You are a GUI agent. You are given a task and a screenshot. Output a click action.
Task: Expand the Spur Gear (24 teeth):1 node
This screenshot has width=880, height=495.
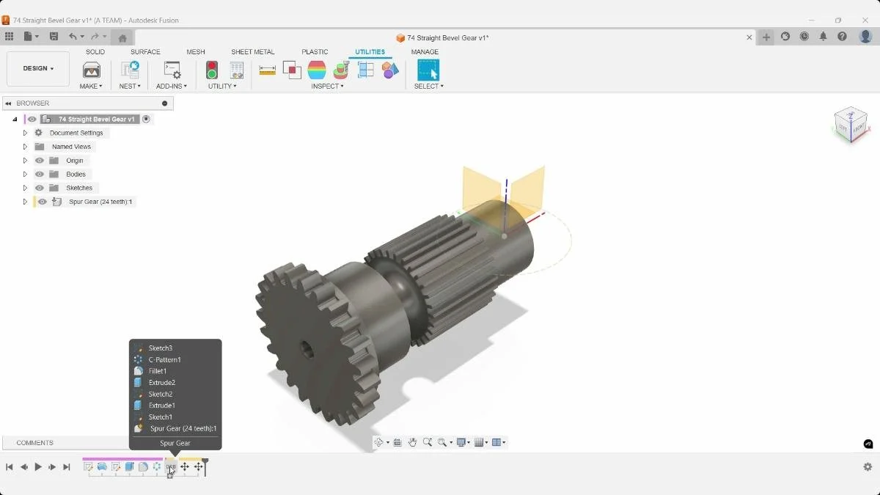[25, 202]
